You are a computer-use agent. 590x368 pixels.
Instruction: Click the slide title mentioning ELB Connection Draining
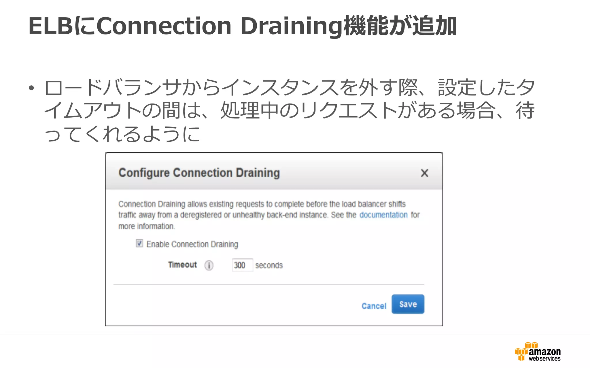coord(243,26)
